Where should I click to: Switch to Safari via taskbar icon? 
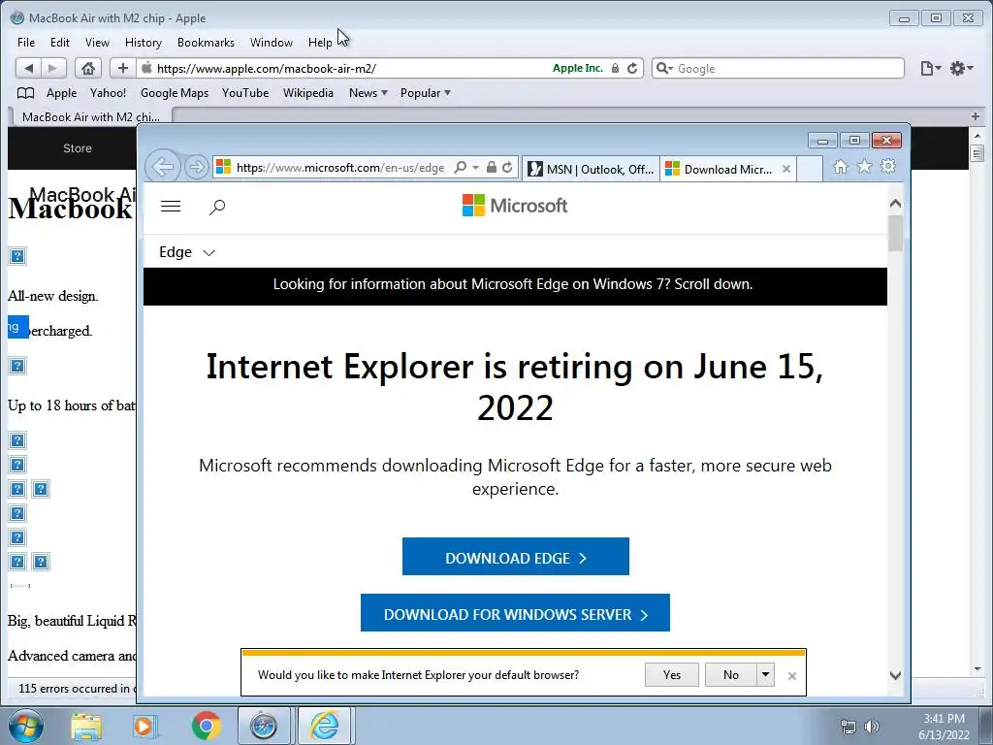click(x=264, y=726)
